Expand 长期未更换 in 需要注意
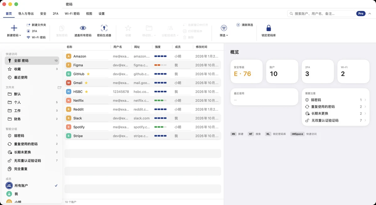This screenshot has height=205, width=376. pyautogui.click(x=336, y=114)
